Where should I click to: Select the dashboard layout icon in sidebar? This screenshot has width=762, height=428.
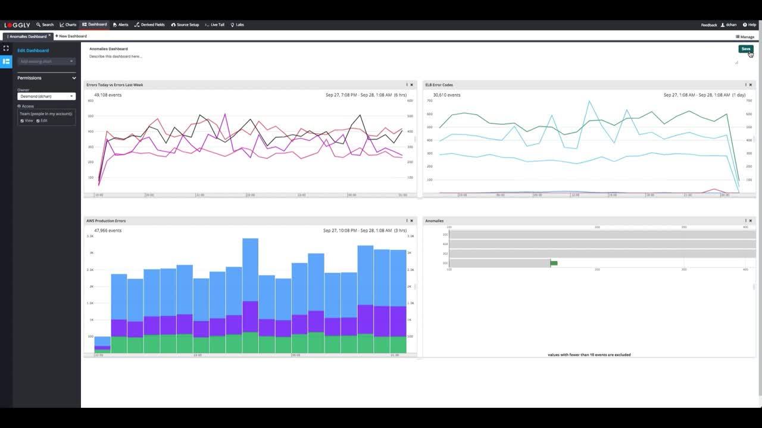(6, 61)
